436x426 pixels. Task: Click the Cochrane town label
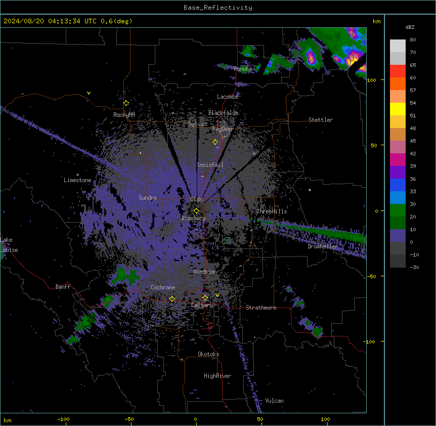[x=163, y=287]
